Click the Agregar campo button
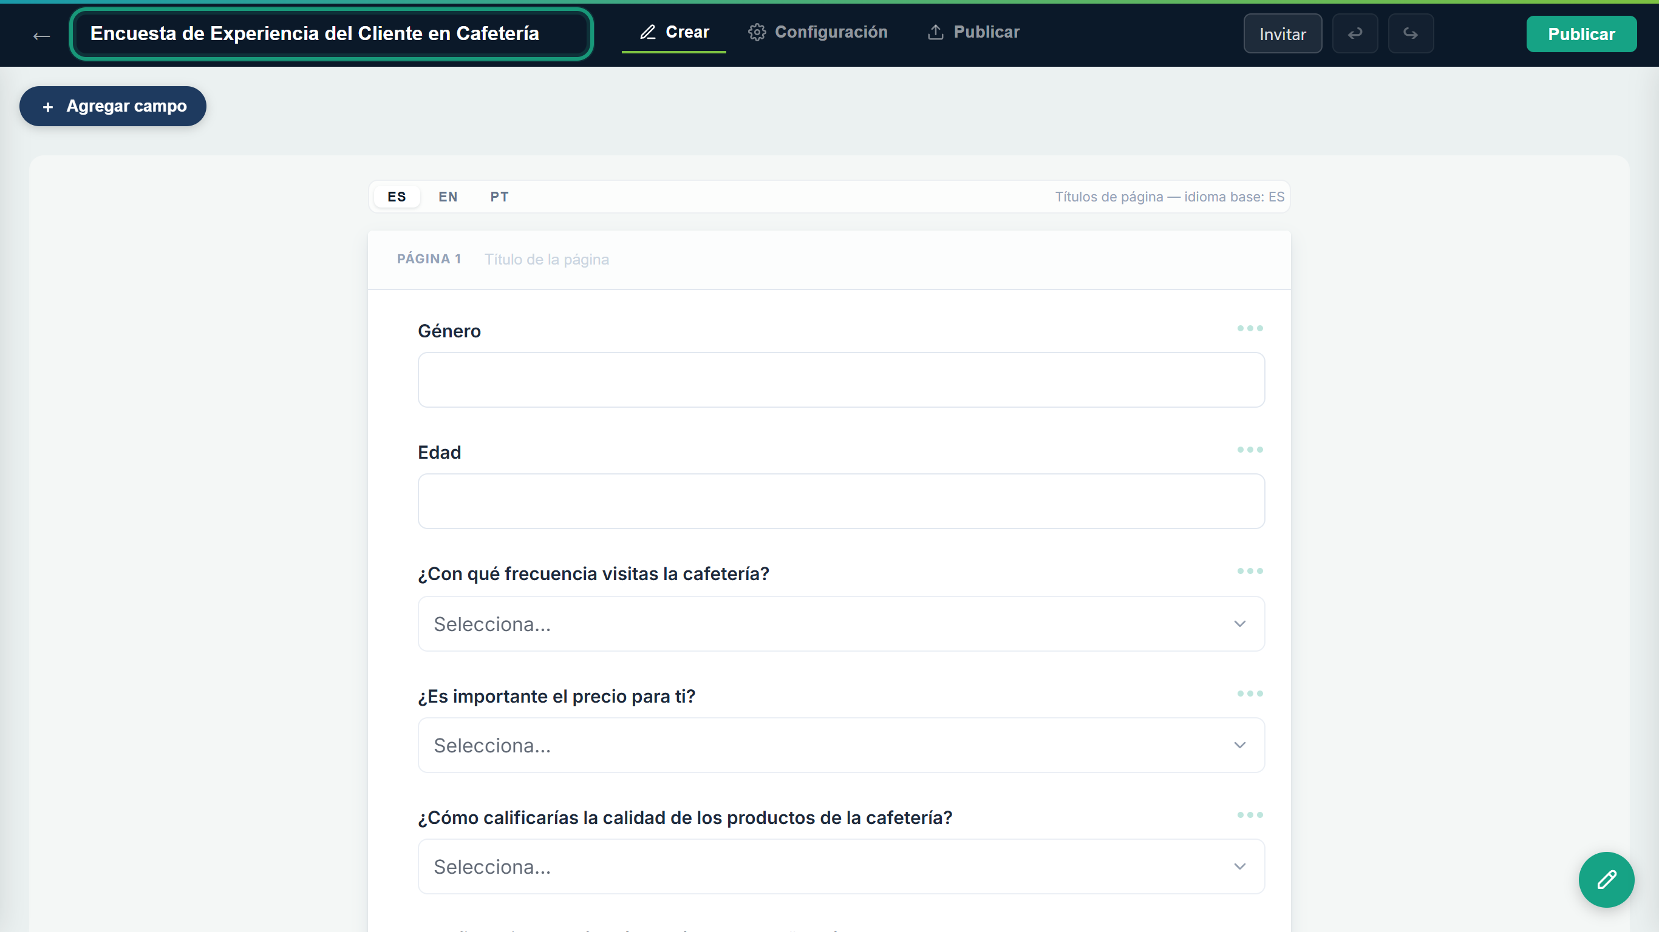 click(x=113, y=106)
